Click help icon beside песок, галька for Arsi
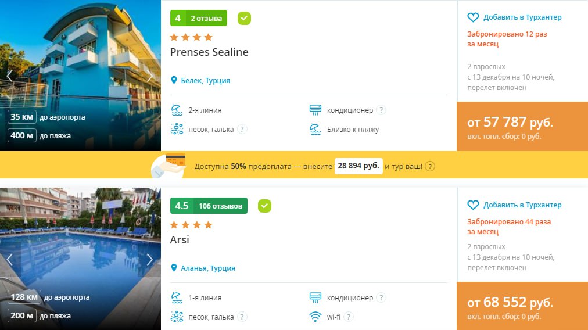Image resolution: width=588 pixels, height=330 pixels. [x=242, y=317]
